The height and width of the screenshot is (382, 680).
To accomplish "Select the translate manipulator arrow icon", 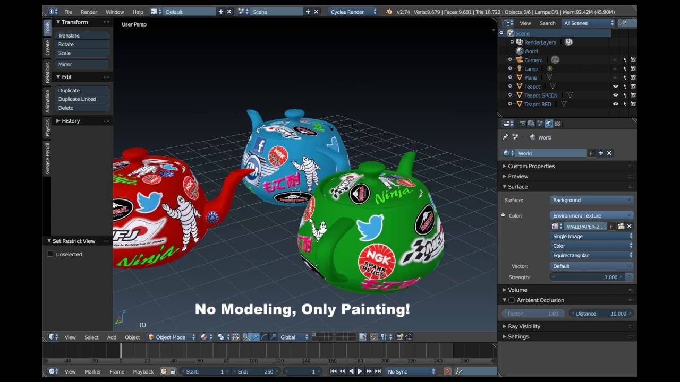I will [x=256, y=337].
